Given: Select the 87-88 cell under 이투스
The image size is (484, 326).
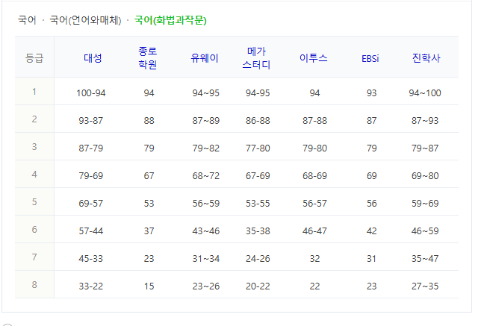Looking at the screenshot, I should click(314, 121).
